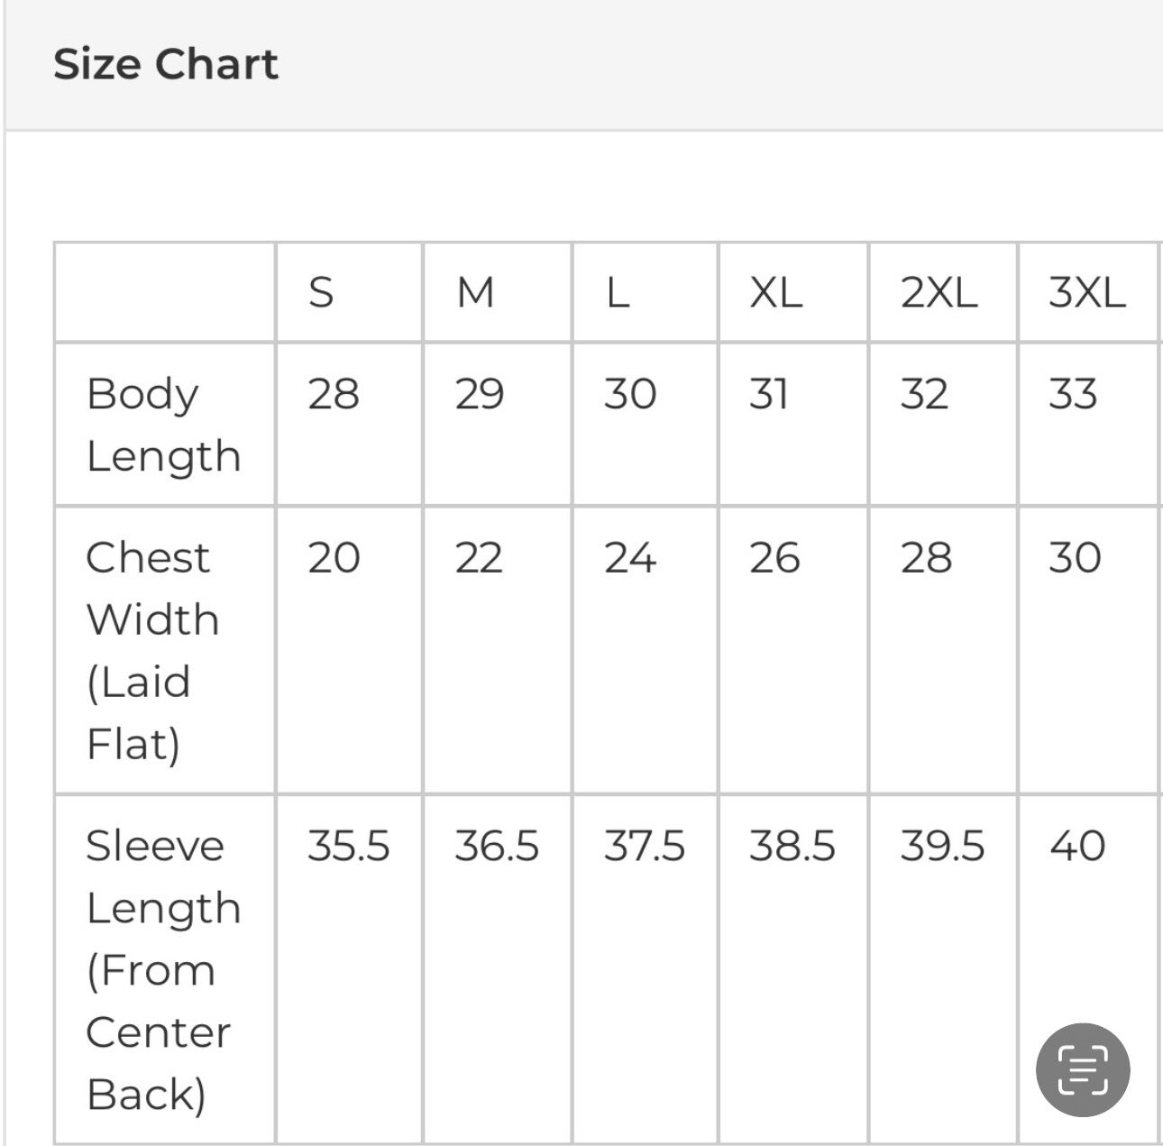This screenshot has width=1163, height=1146.
Task: Select the M size column header
Action: (x=475, y=292)
